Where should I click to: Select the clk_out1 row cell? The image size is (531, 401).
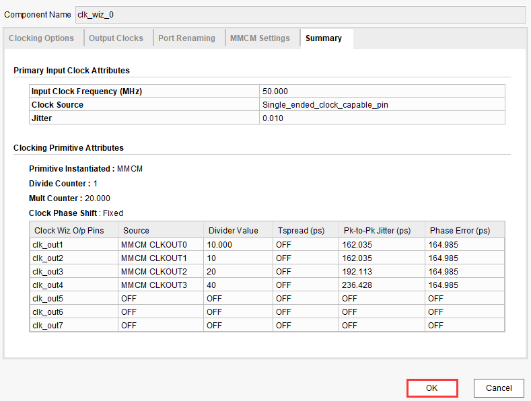(x=74, y=244)
